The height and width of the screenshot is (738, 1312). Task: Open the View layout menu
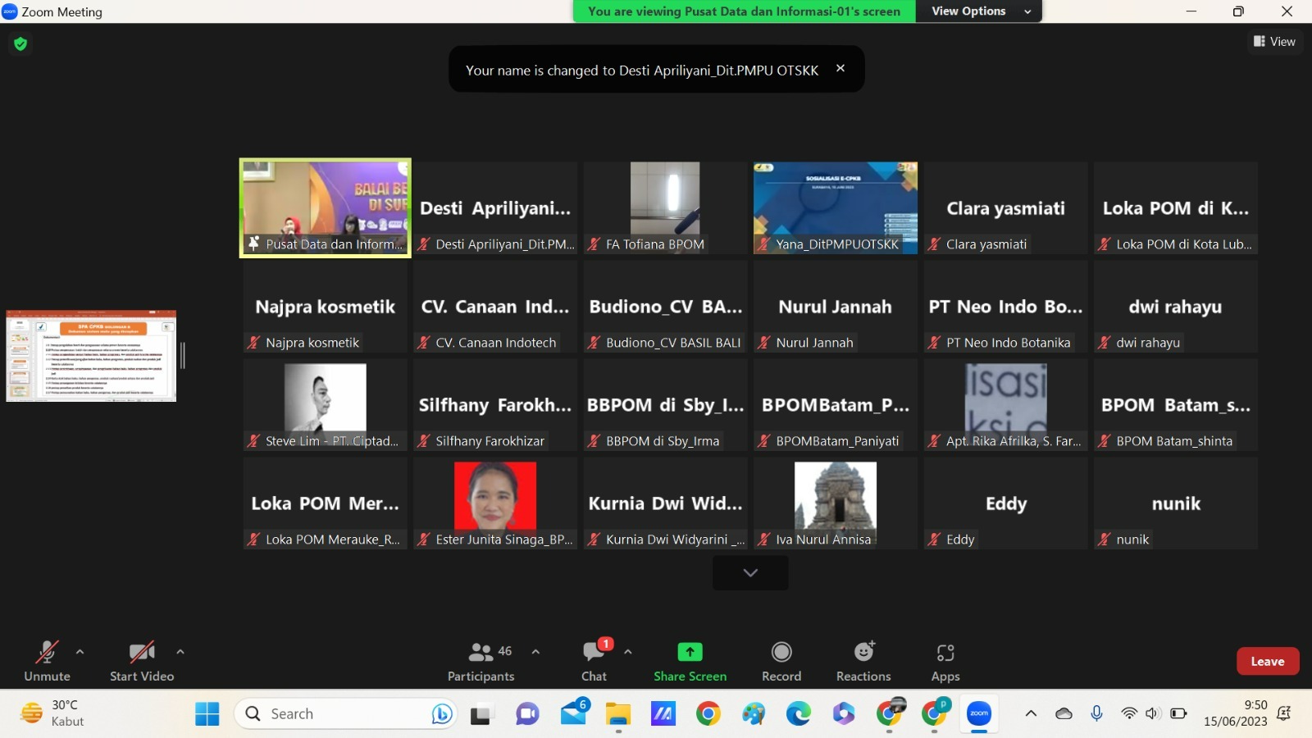point(1274,42)
